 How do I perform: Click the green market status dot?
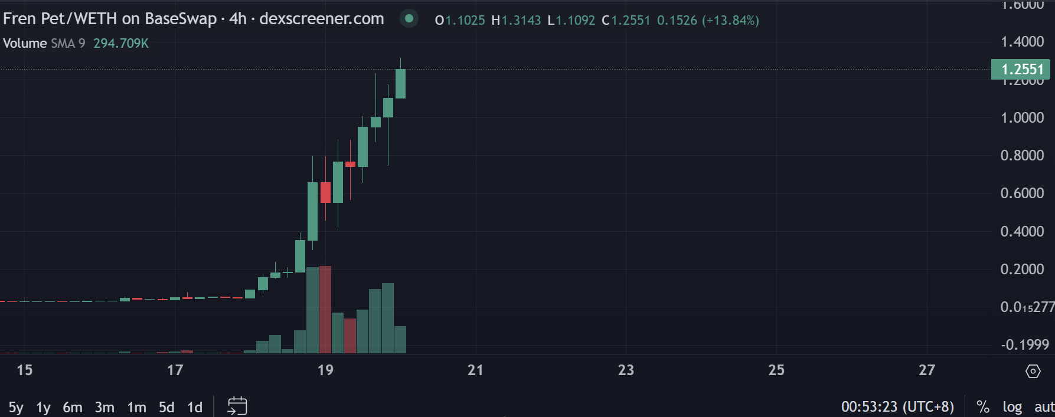pos(409,19)
